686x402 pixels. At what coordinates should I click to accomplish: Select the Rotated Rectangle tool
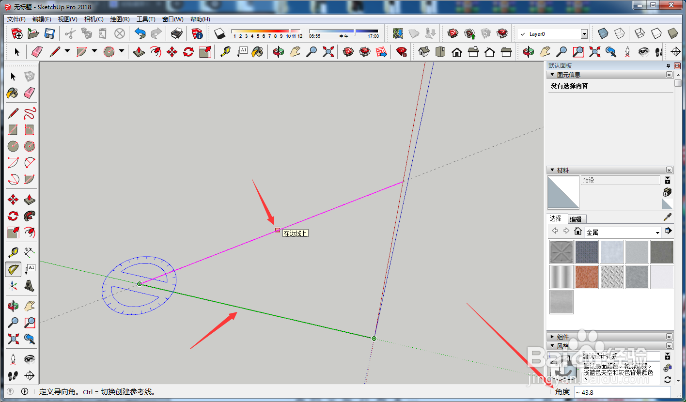tap(30, 130)
